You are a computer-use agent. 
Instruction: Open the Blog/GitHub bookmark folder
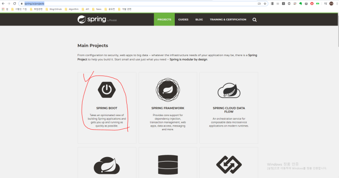click(54, 9)
